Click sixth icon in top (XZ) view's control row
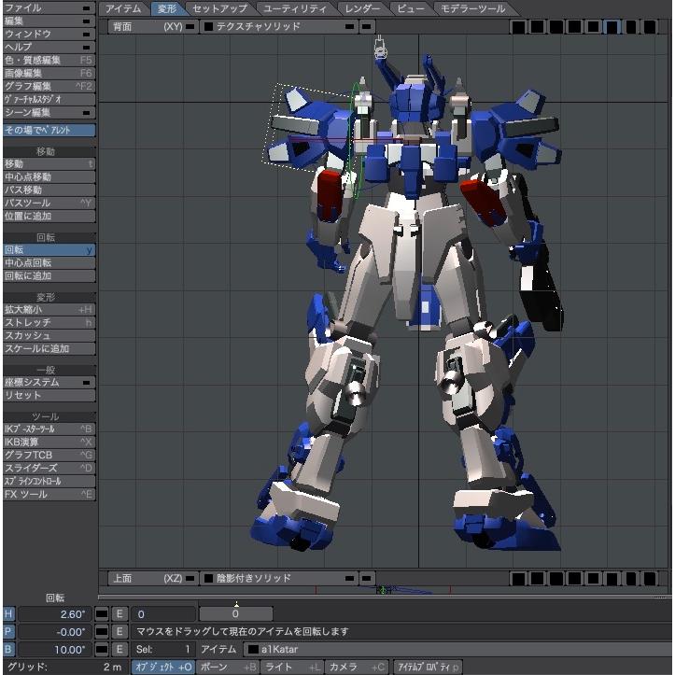 tap(612, 579)
